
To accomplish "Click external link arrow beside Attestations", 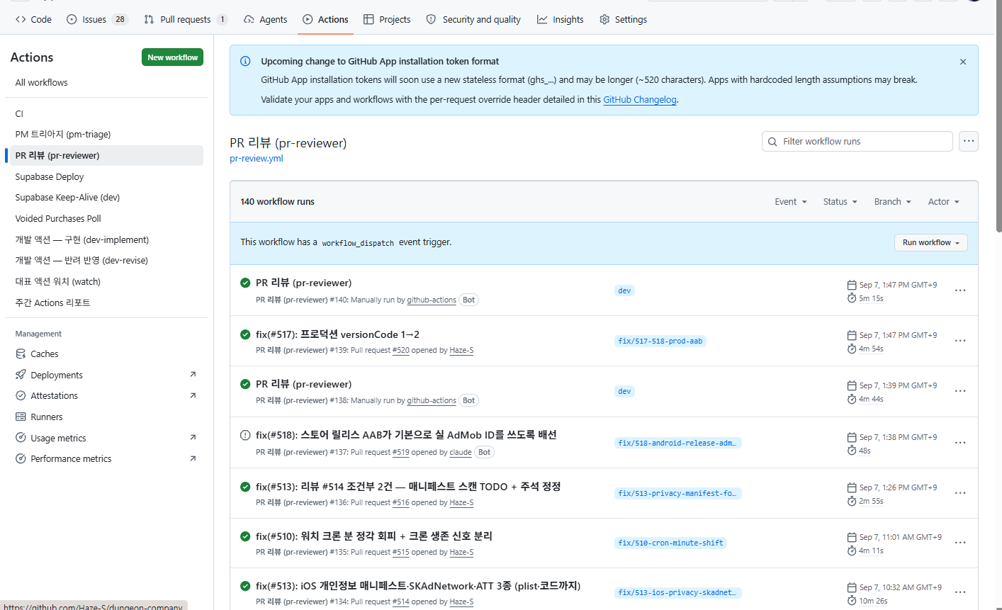I will pyautogui.click(x=193, y=395).
